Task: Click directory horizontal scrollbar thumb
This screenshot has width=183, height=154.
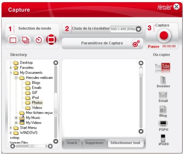Action: click(x=37, y=146)
